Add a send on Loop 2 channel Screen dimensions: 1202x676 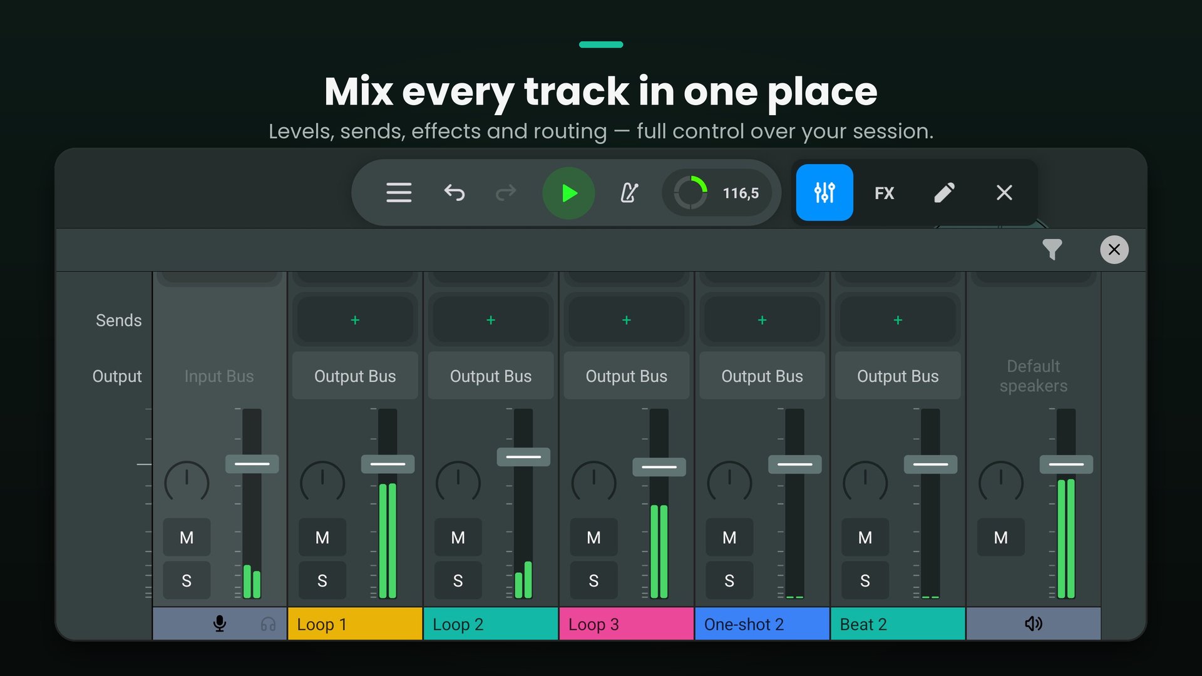click(491, 320)
